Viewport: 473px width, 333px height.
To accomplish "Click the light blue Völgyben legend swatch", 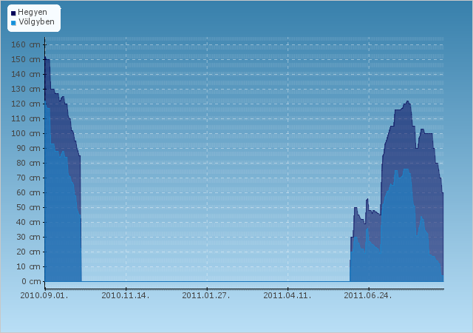I will click(13, 23).
